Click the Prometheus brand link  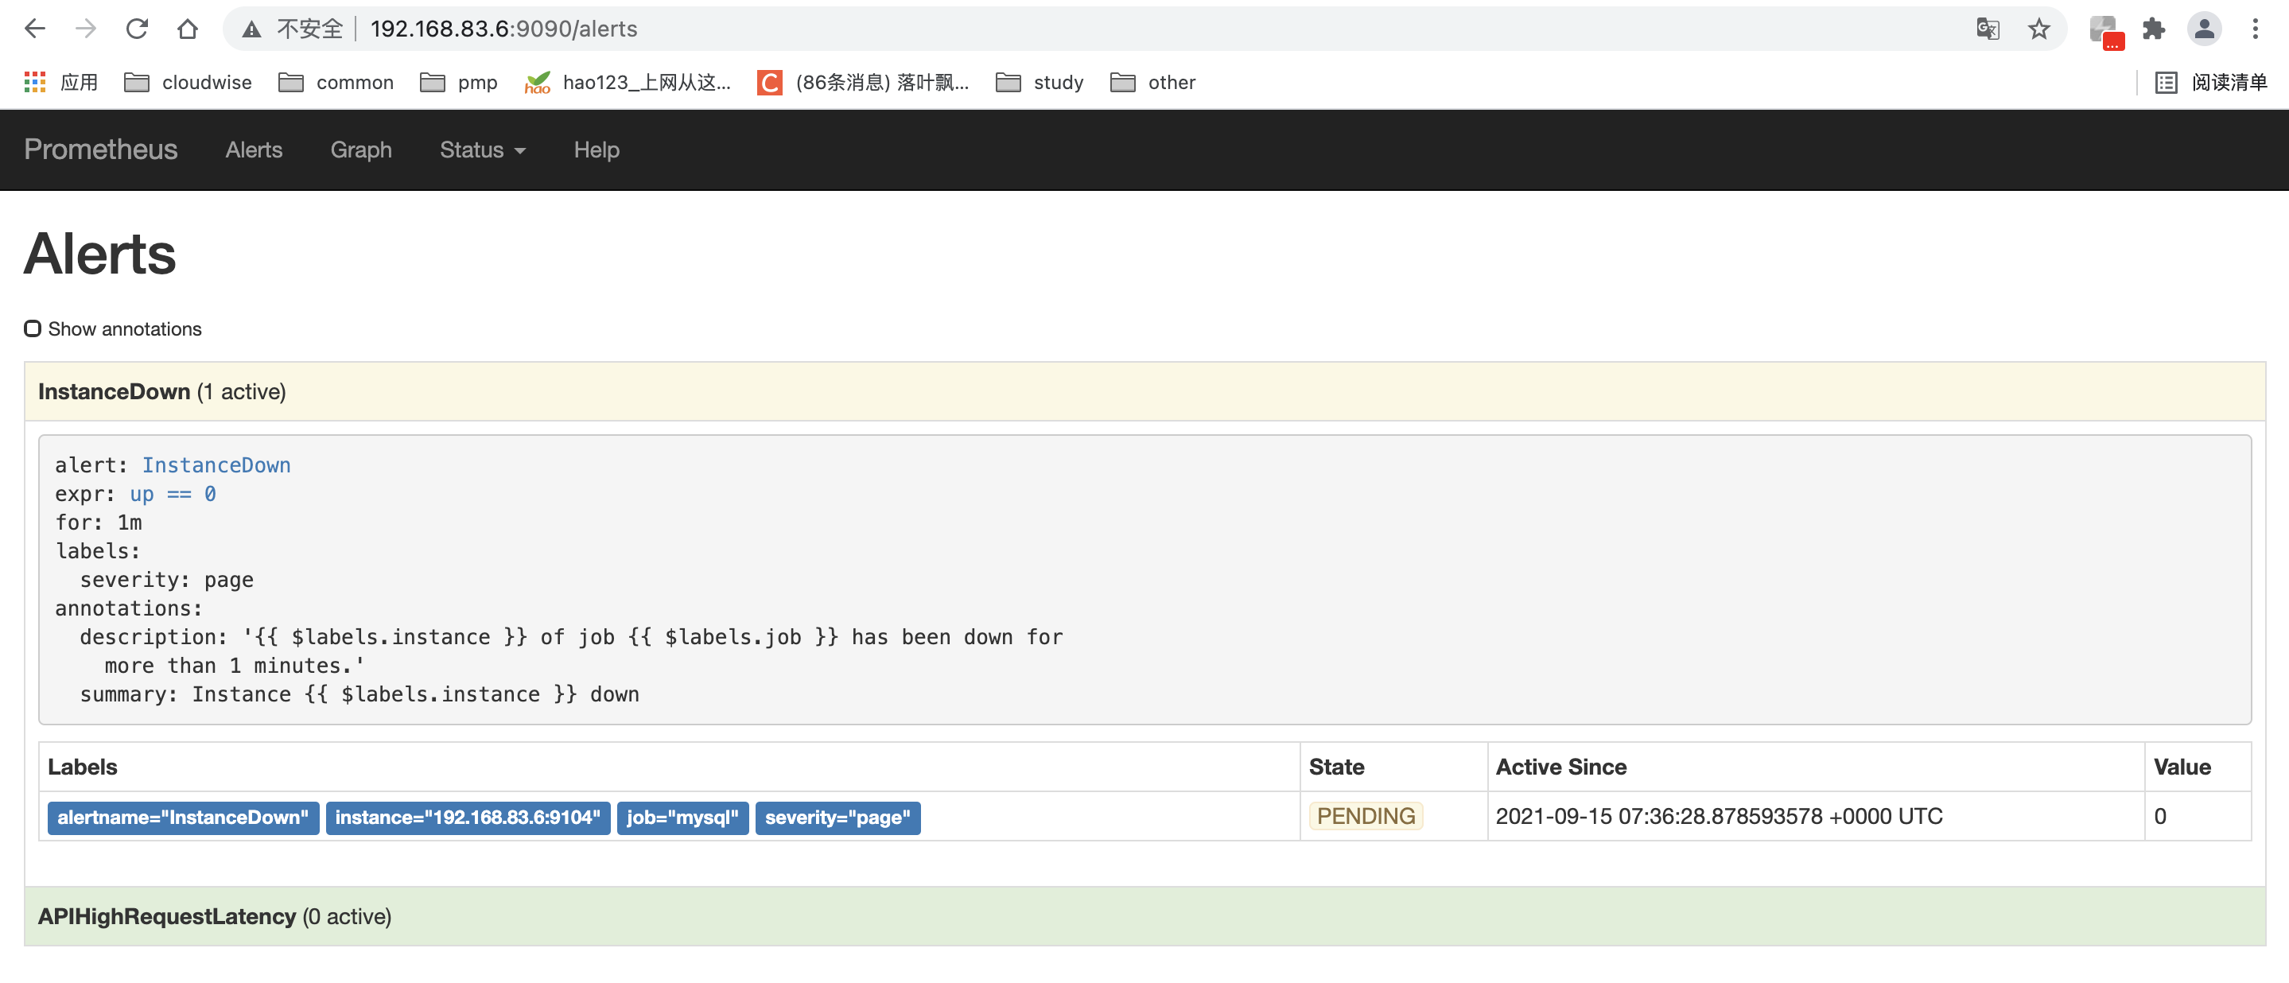100,150
